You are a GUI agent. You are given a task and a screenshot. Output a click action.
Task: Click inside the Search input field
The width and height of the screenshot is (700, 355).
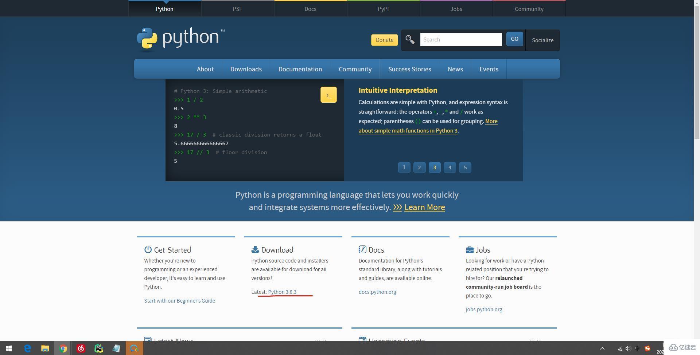coord(461,39)
